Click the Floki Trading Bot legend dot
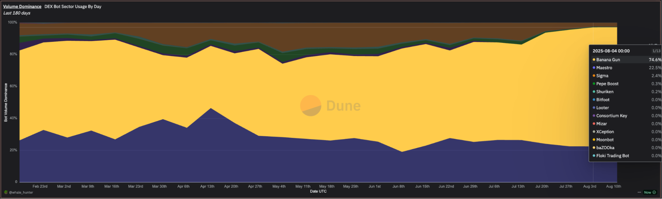 [x=594, y=156]
